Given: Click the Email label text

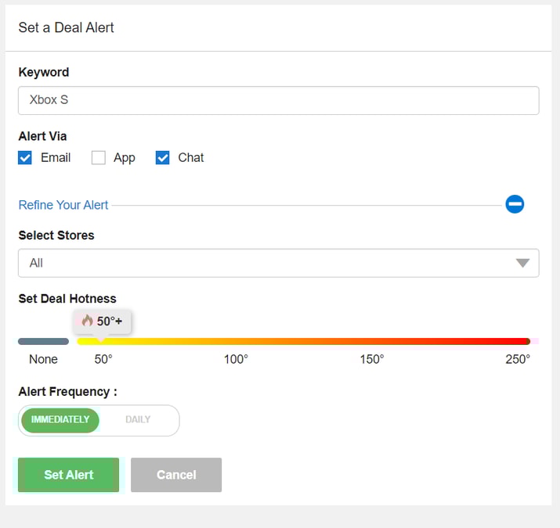Looking at the screenshot, I should tap(56, 158).
